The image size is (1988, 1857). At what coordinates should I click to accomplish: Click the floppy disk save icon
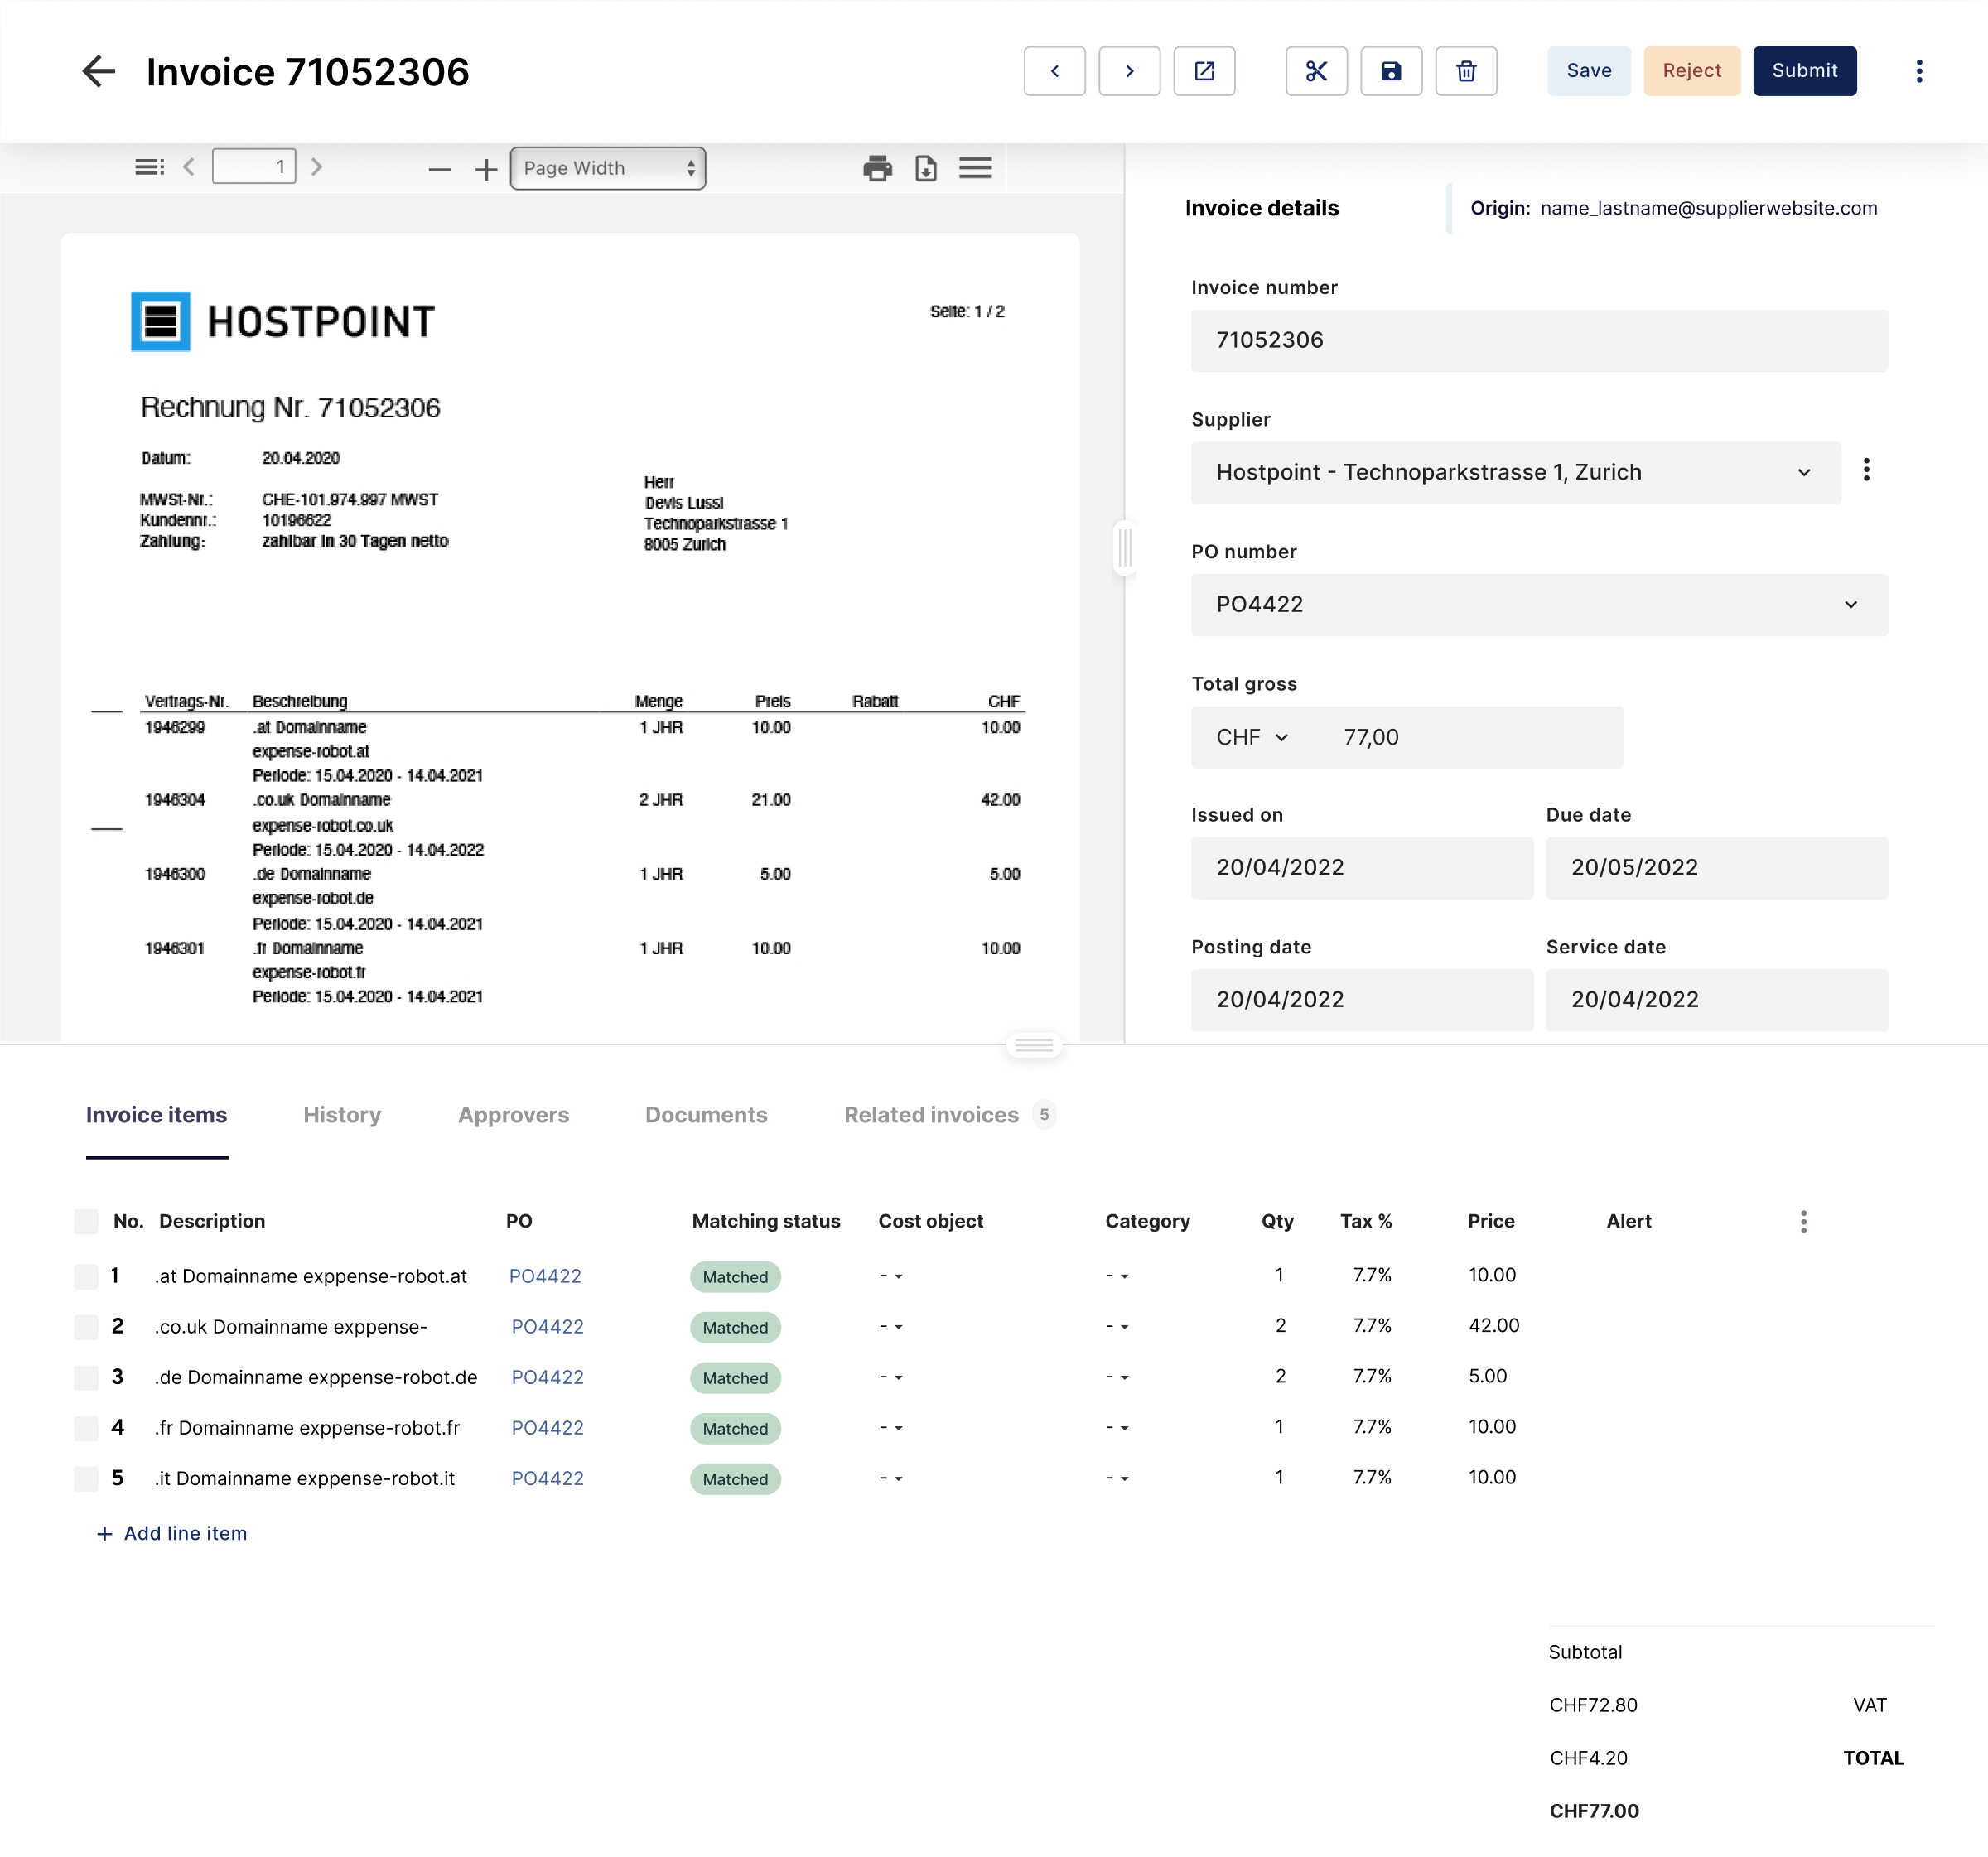(x=1390, y=71)
